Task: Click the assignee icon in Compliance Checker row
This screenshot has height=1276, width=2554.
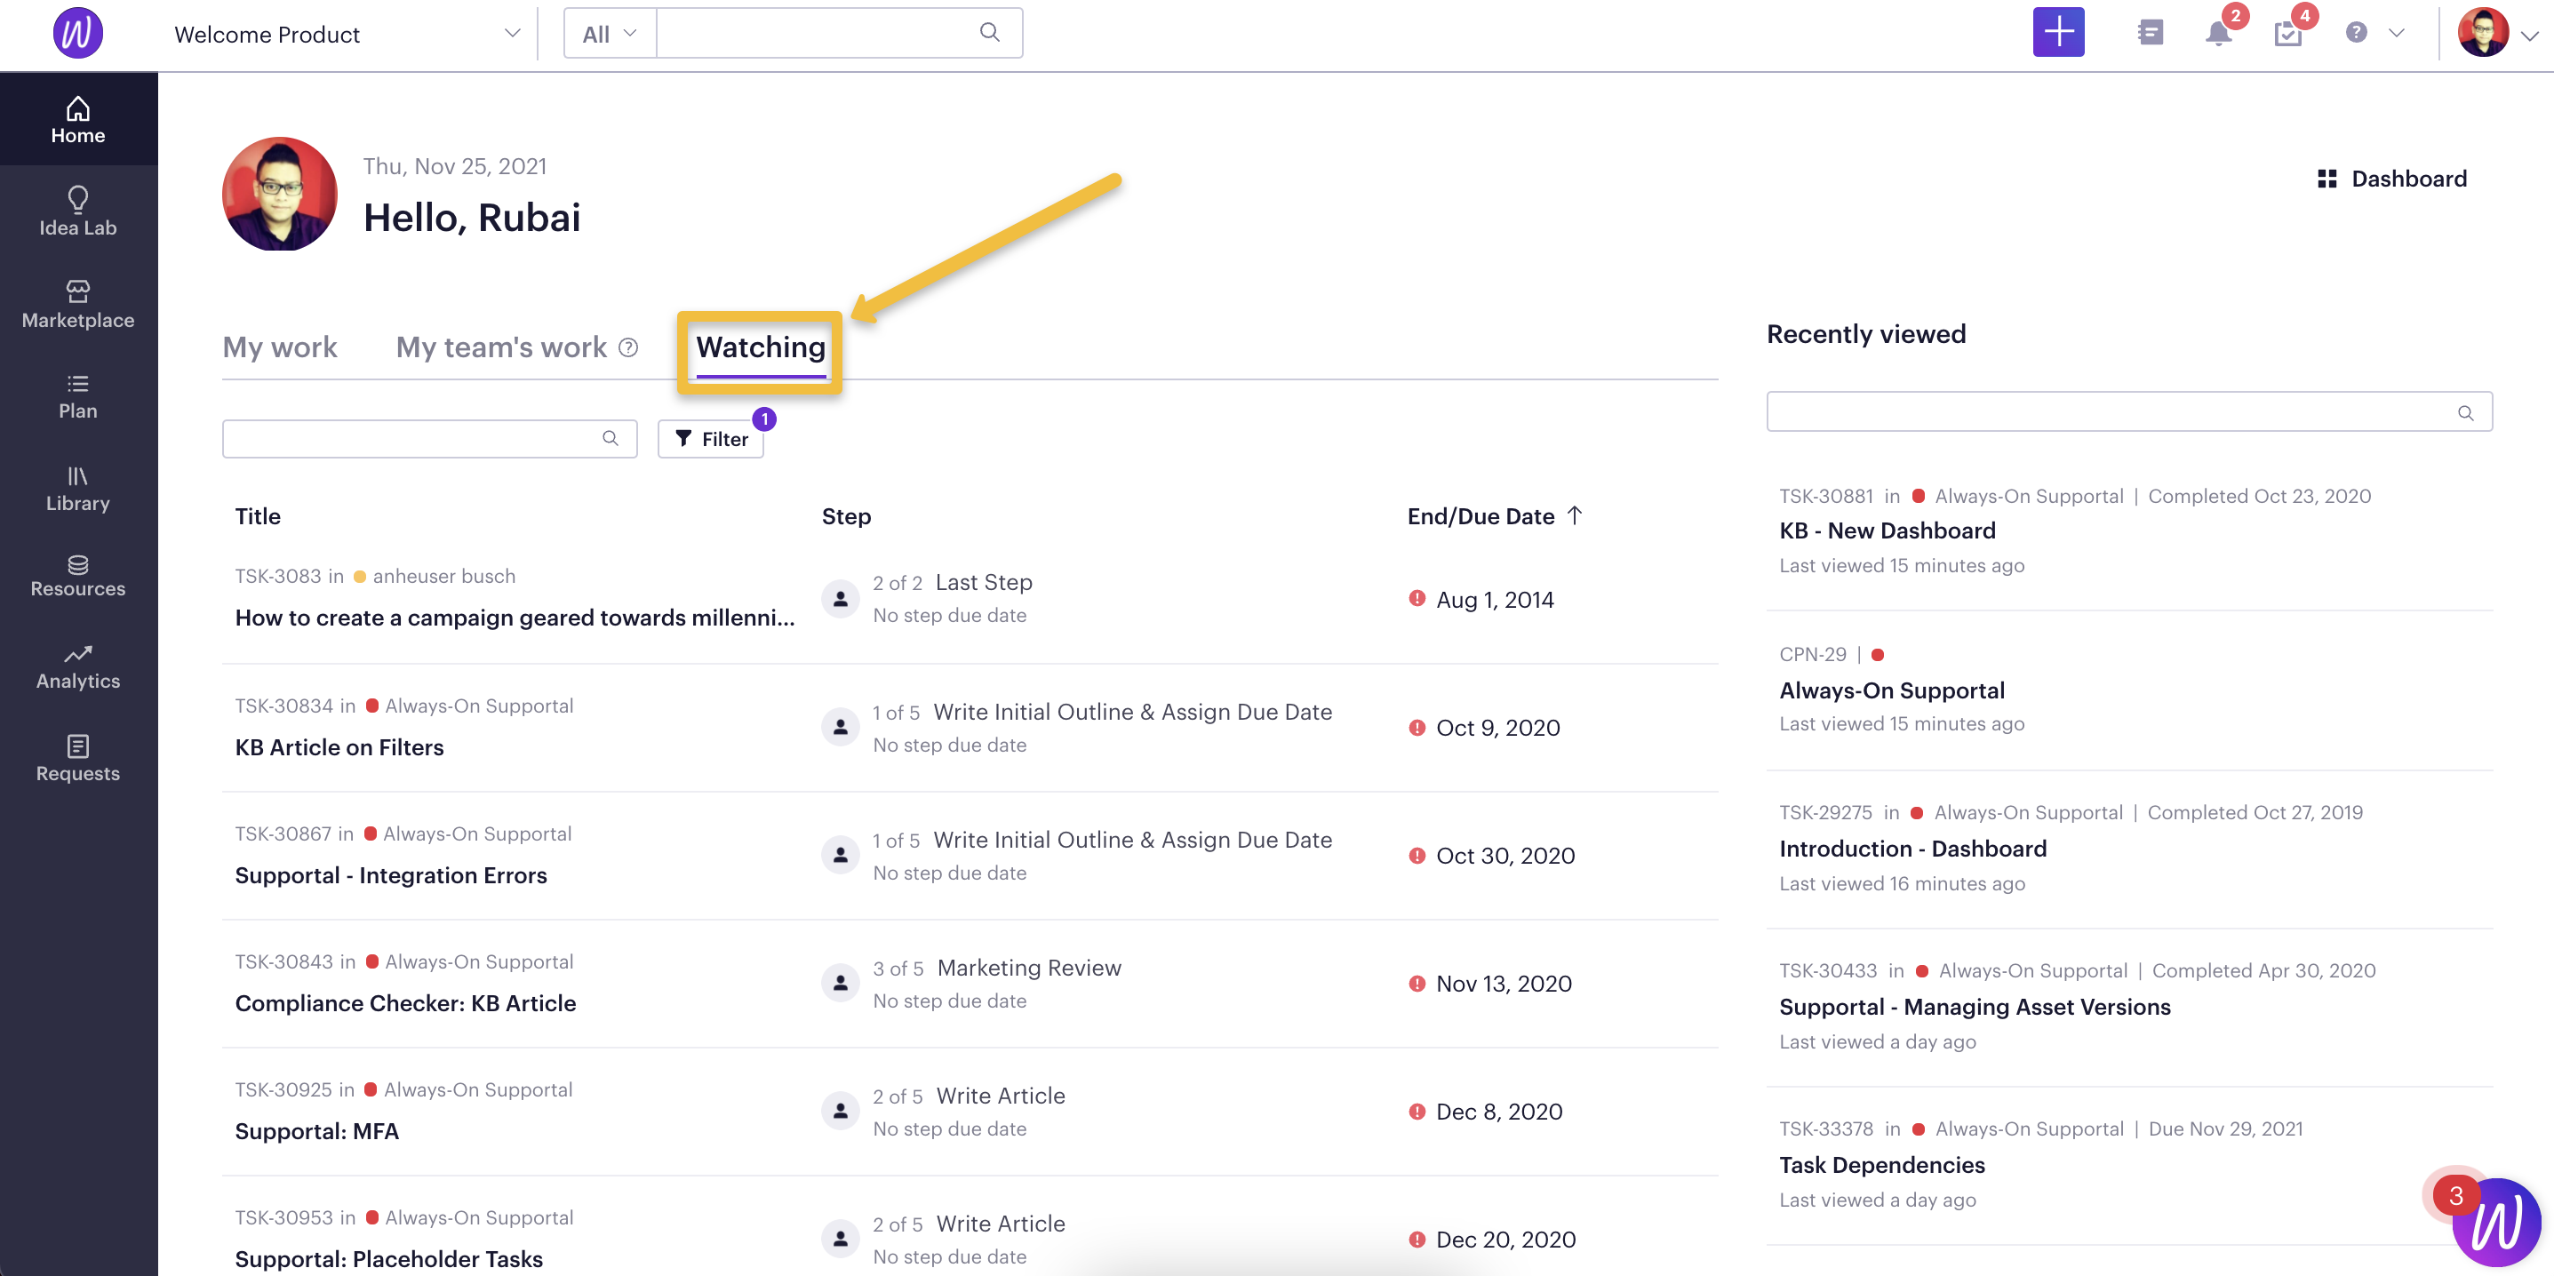Action: (840, 983)
